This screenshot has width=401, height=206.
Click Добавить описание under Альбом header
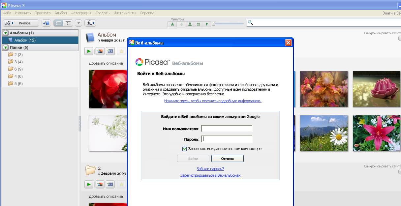coord(106,63)
